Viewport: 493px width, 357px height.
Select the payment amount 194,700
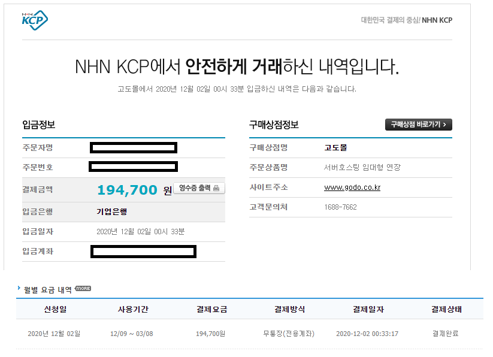(x=127, y=190)
